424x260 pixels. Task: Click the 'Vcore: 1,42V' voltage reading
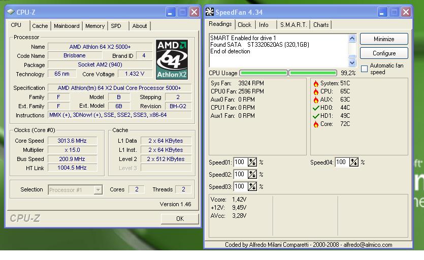[x=229, y=200]
